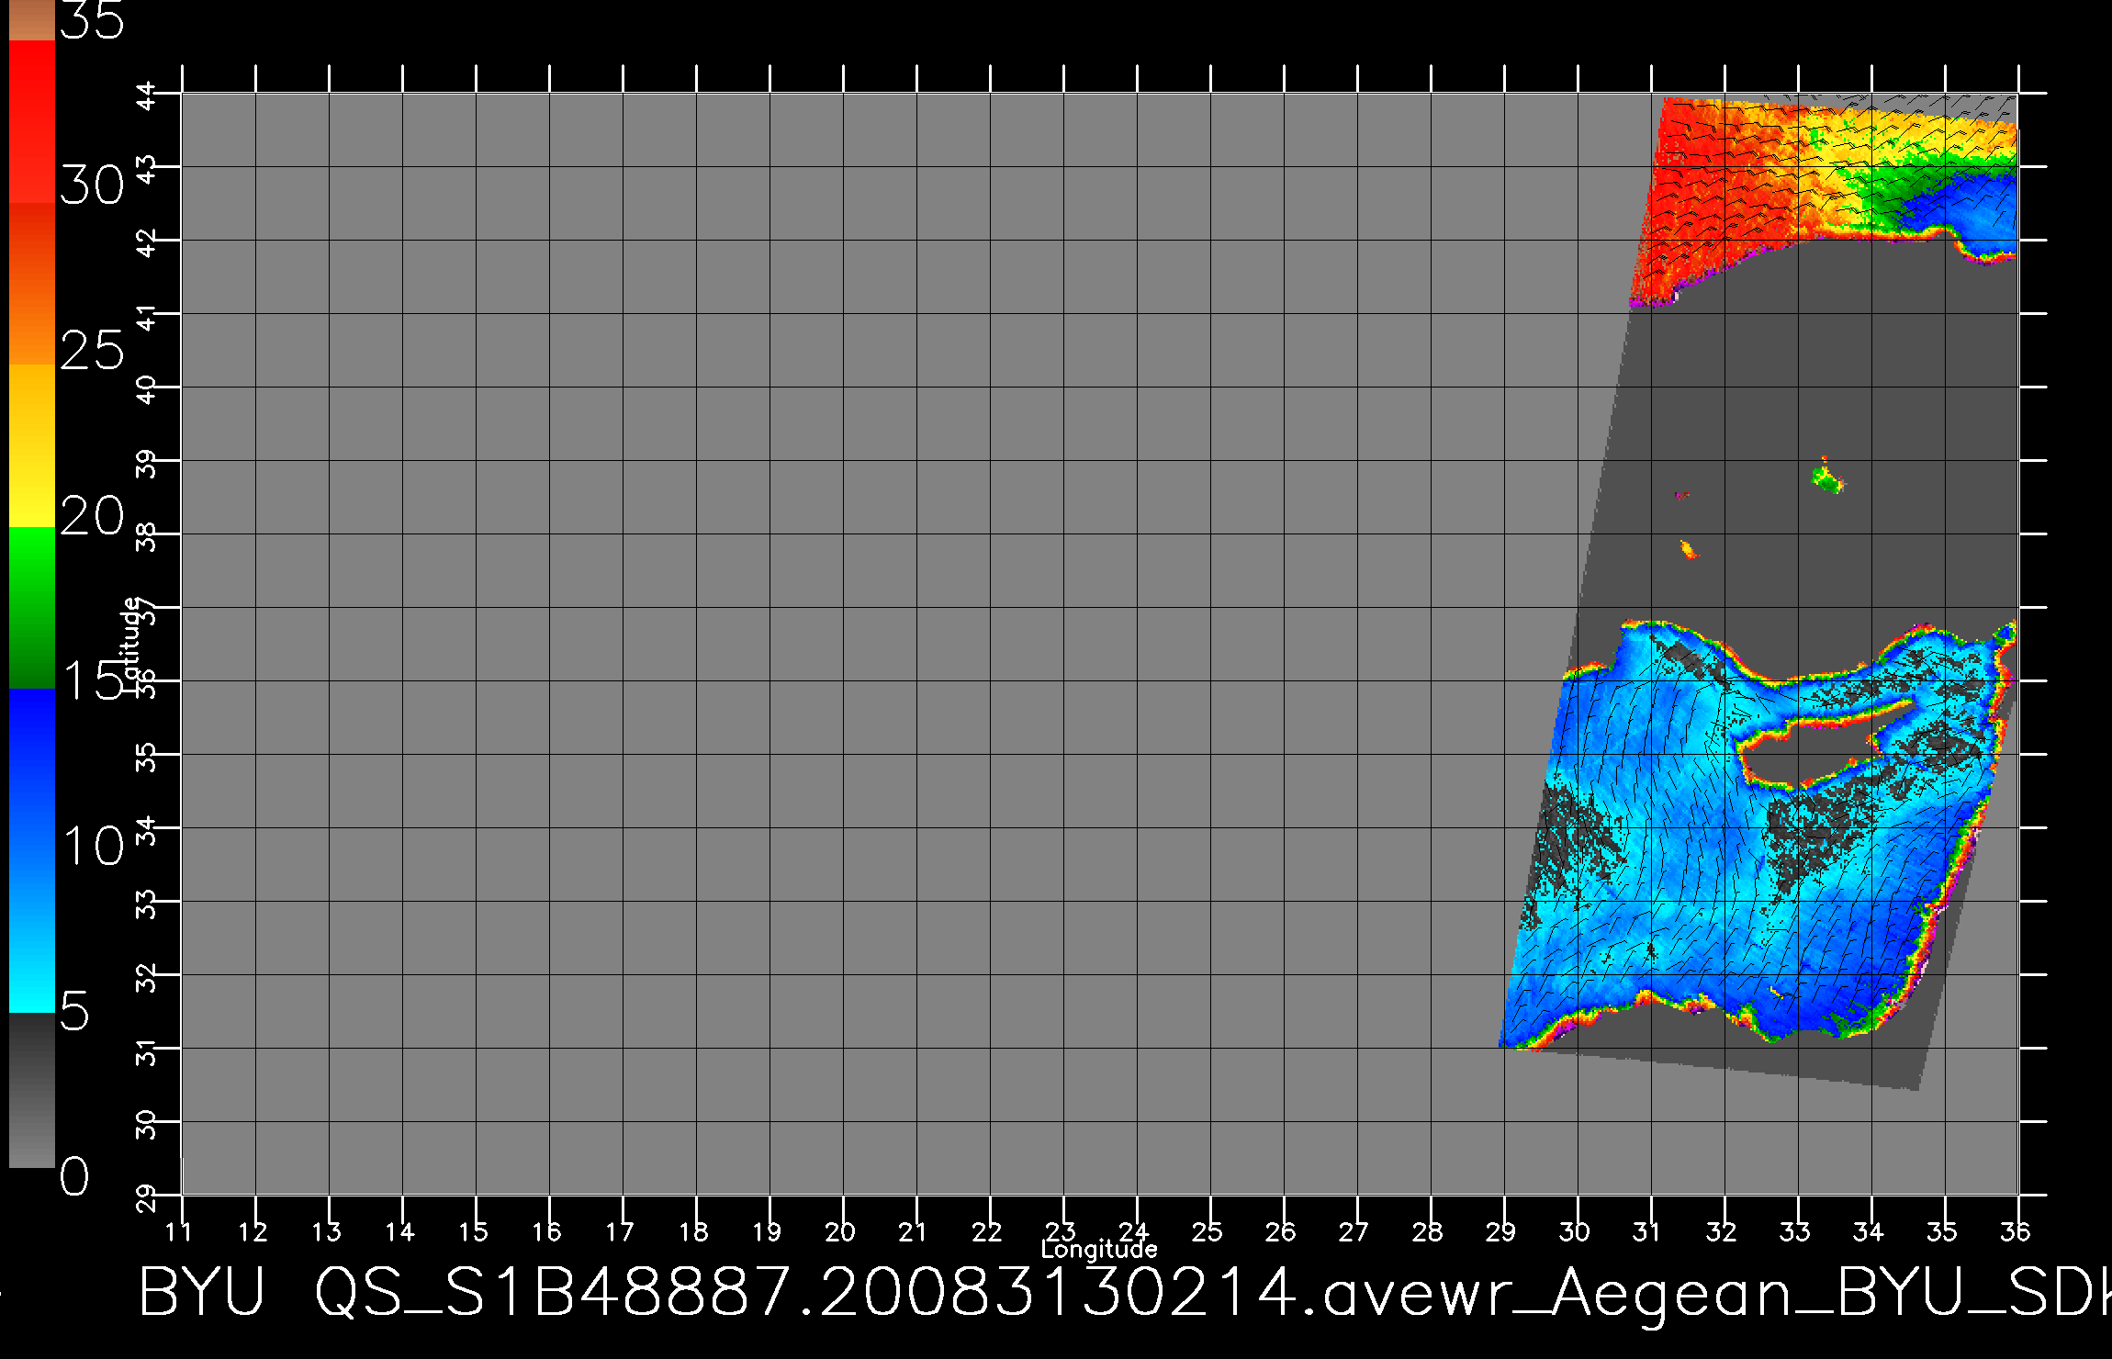Click longitude tick label 17
Image resolution: width=2112 pixels, height=1359 pixels.
tap(620, 1231)
